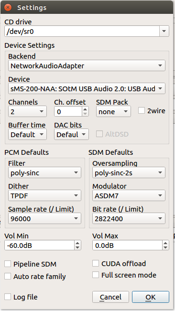Turn on Full screen mode checkbox

(x=96, y=275)
